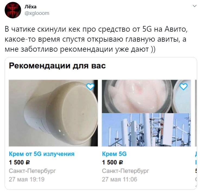Open the Крем 5G listing link
The width and height of the screenshot is (201, 192).
click(x=114, y=154)
